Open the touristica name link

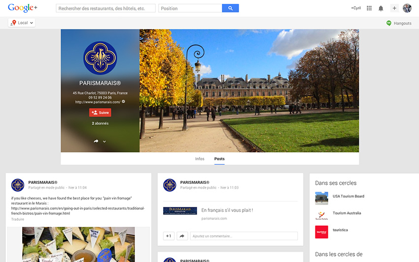[x=340, y=230]
